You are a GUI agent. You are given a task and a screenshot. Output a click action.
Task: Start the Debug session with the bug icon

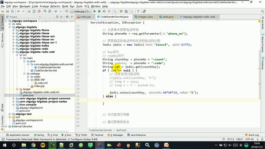[99, 11]
